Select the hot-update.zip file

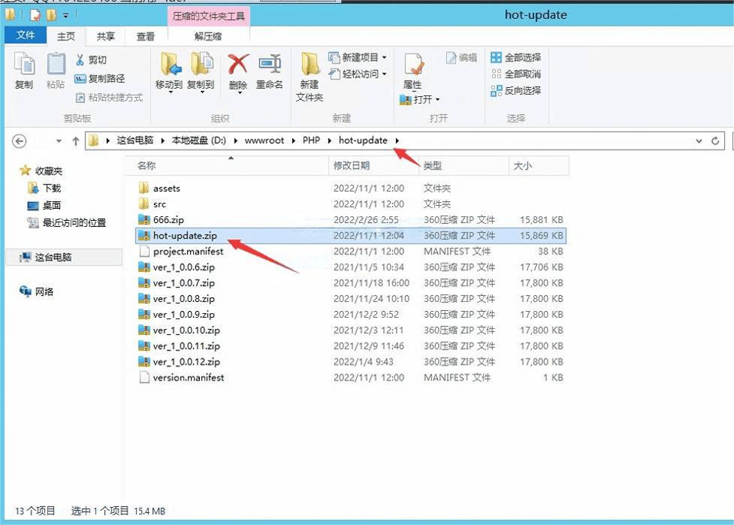point(351,235)
